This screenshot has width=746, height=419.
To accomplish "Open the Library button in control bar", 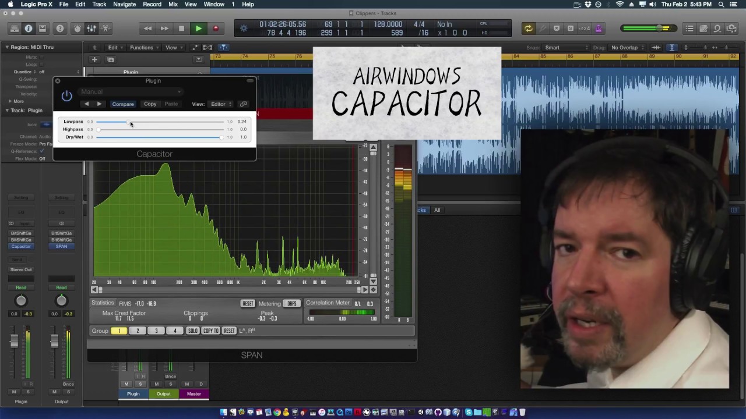I will (15, 29).
